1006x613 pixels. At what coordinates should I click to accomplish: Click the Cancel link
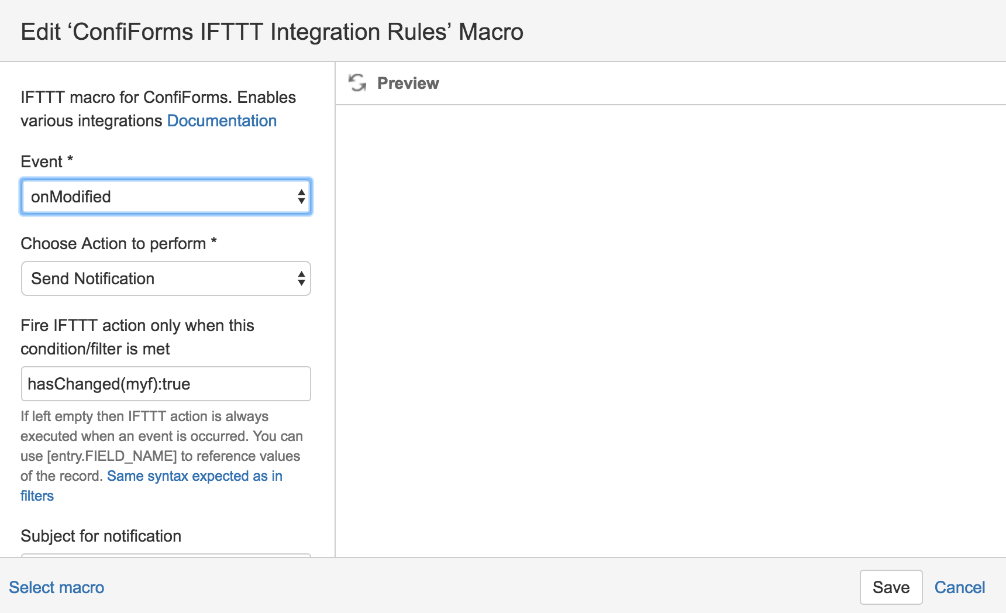point(960,587)
